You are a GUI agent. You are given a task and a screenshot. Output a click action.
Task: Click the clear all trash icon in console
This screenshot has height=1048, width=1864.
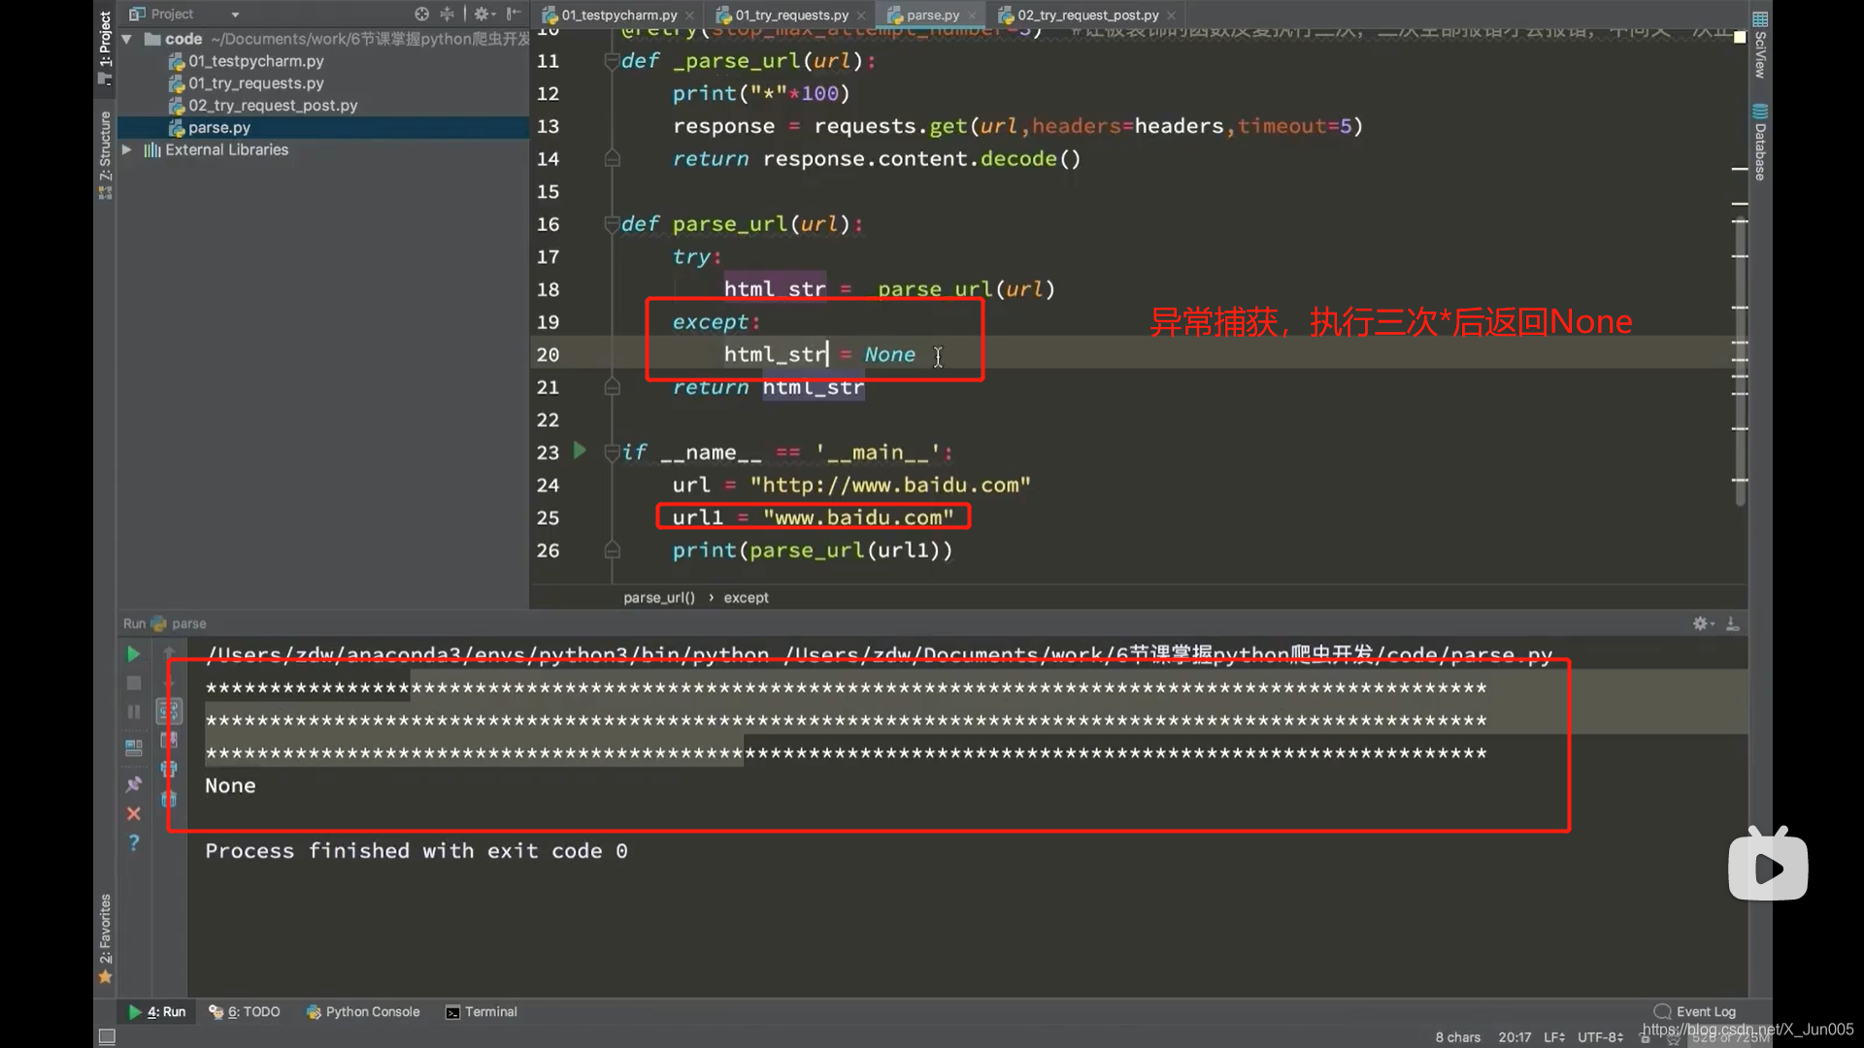(169, 799)
